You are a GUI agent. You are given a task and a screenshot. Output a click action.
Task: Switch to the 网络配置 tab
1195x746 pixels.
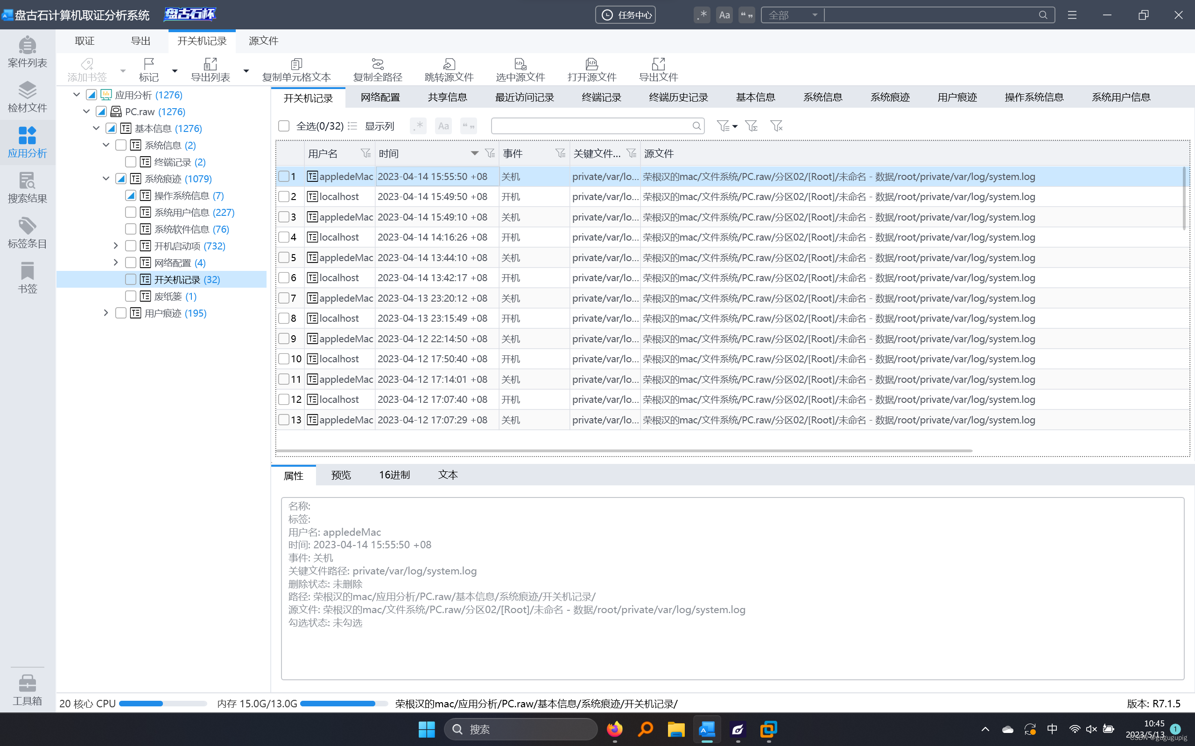pos(380,98)
